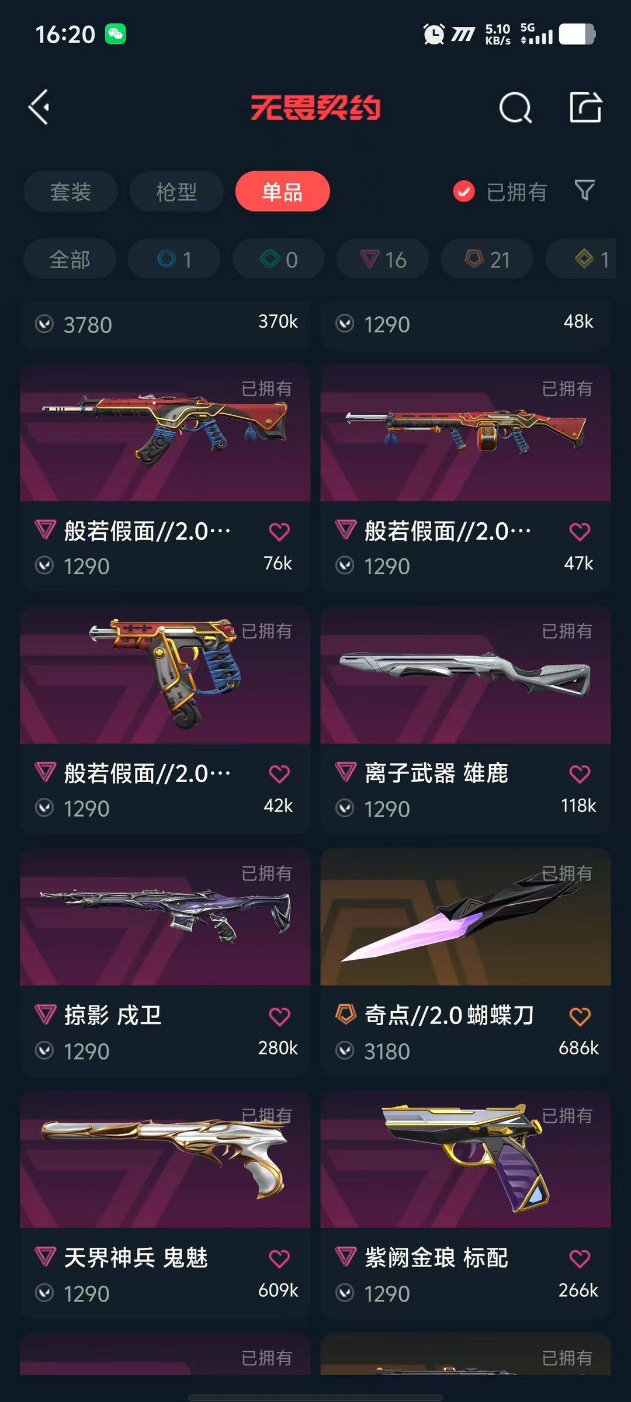Select the 全部 rarity filter

point(70,259)
